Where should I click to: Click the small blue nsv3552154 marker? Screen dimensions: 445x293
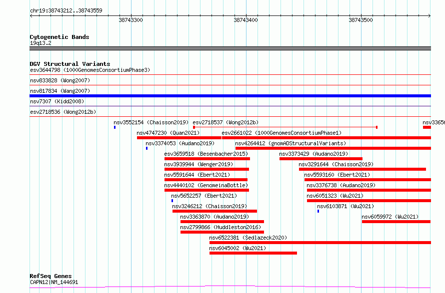coord(114,127)
